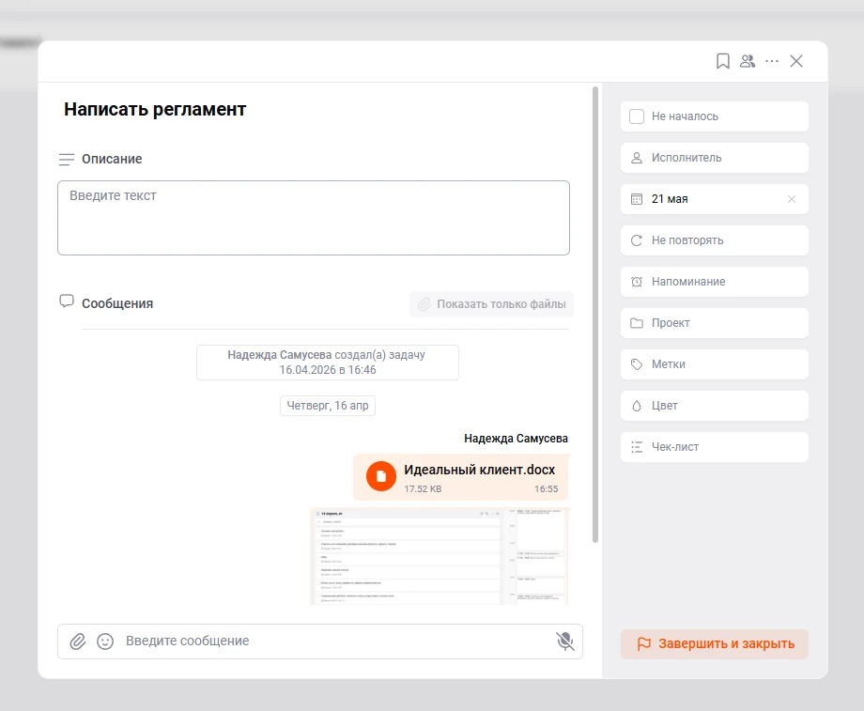Toggle the muted microphone icon
The image size is (864, 711).
pyautogui.click(x=564, y=641)
